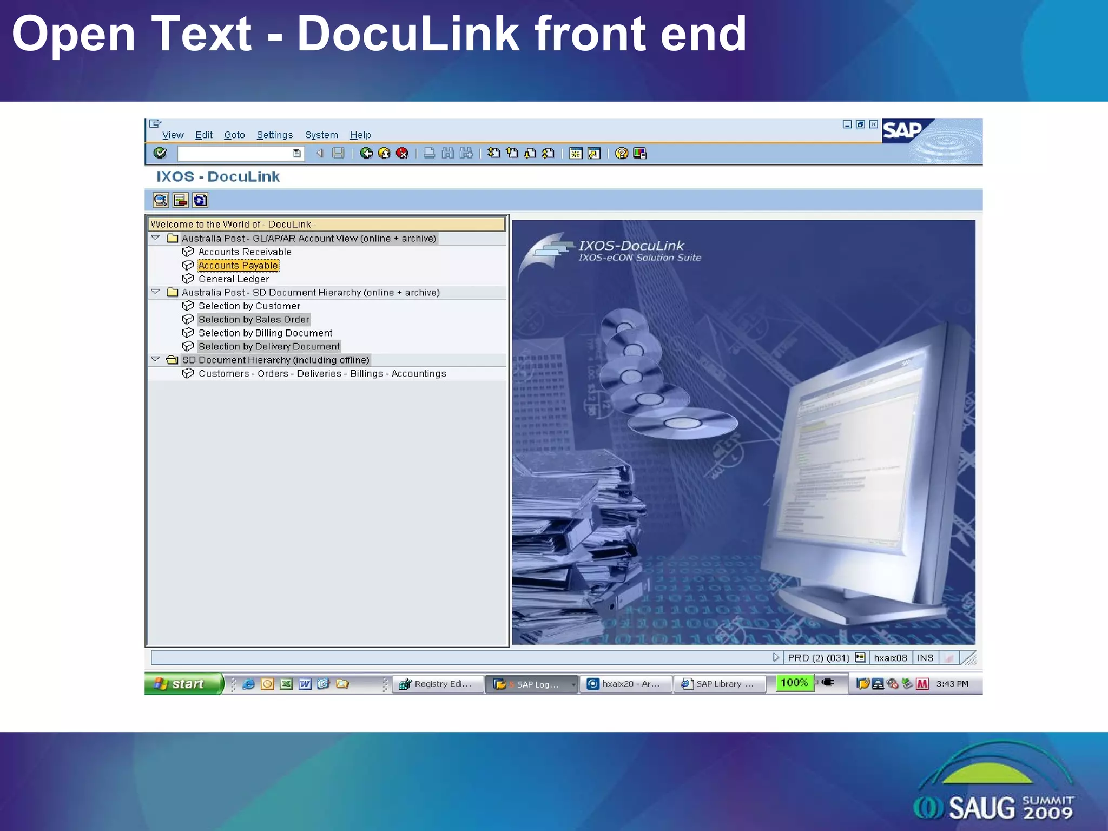Click the Print icon in toolbar
The image size is (1108, 831).
click(x=429, y=153)
